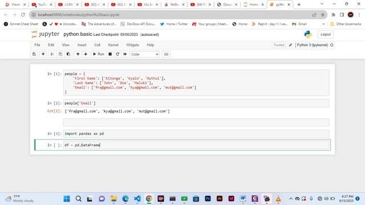365x205 pixels.
Task: Open Visual Studio Code from the taskbar
Action: [x=137, y=199]
